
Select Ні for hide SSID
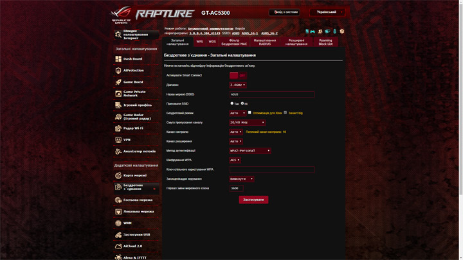coord(242,103)
